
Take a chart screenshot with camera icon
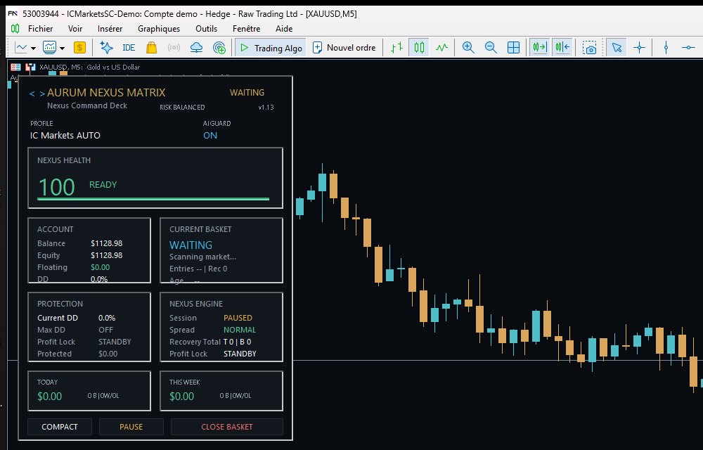[589, 48]
